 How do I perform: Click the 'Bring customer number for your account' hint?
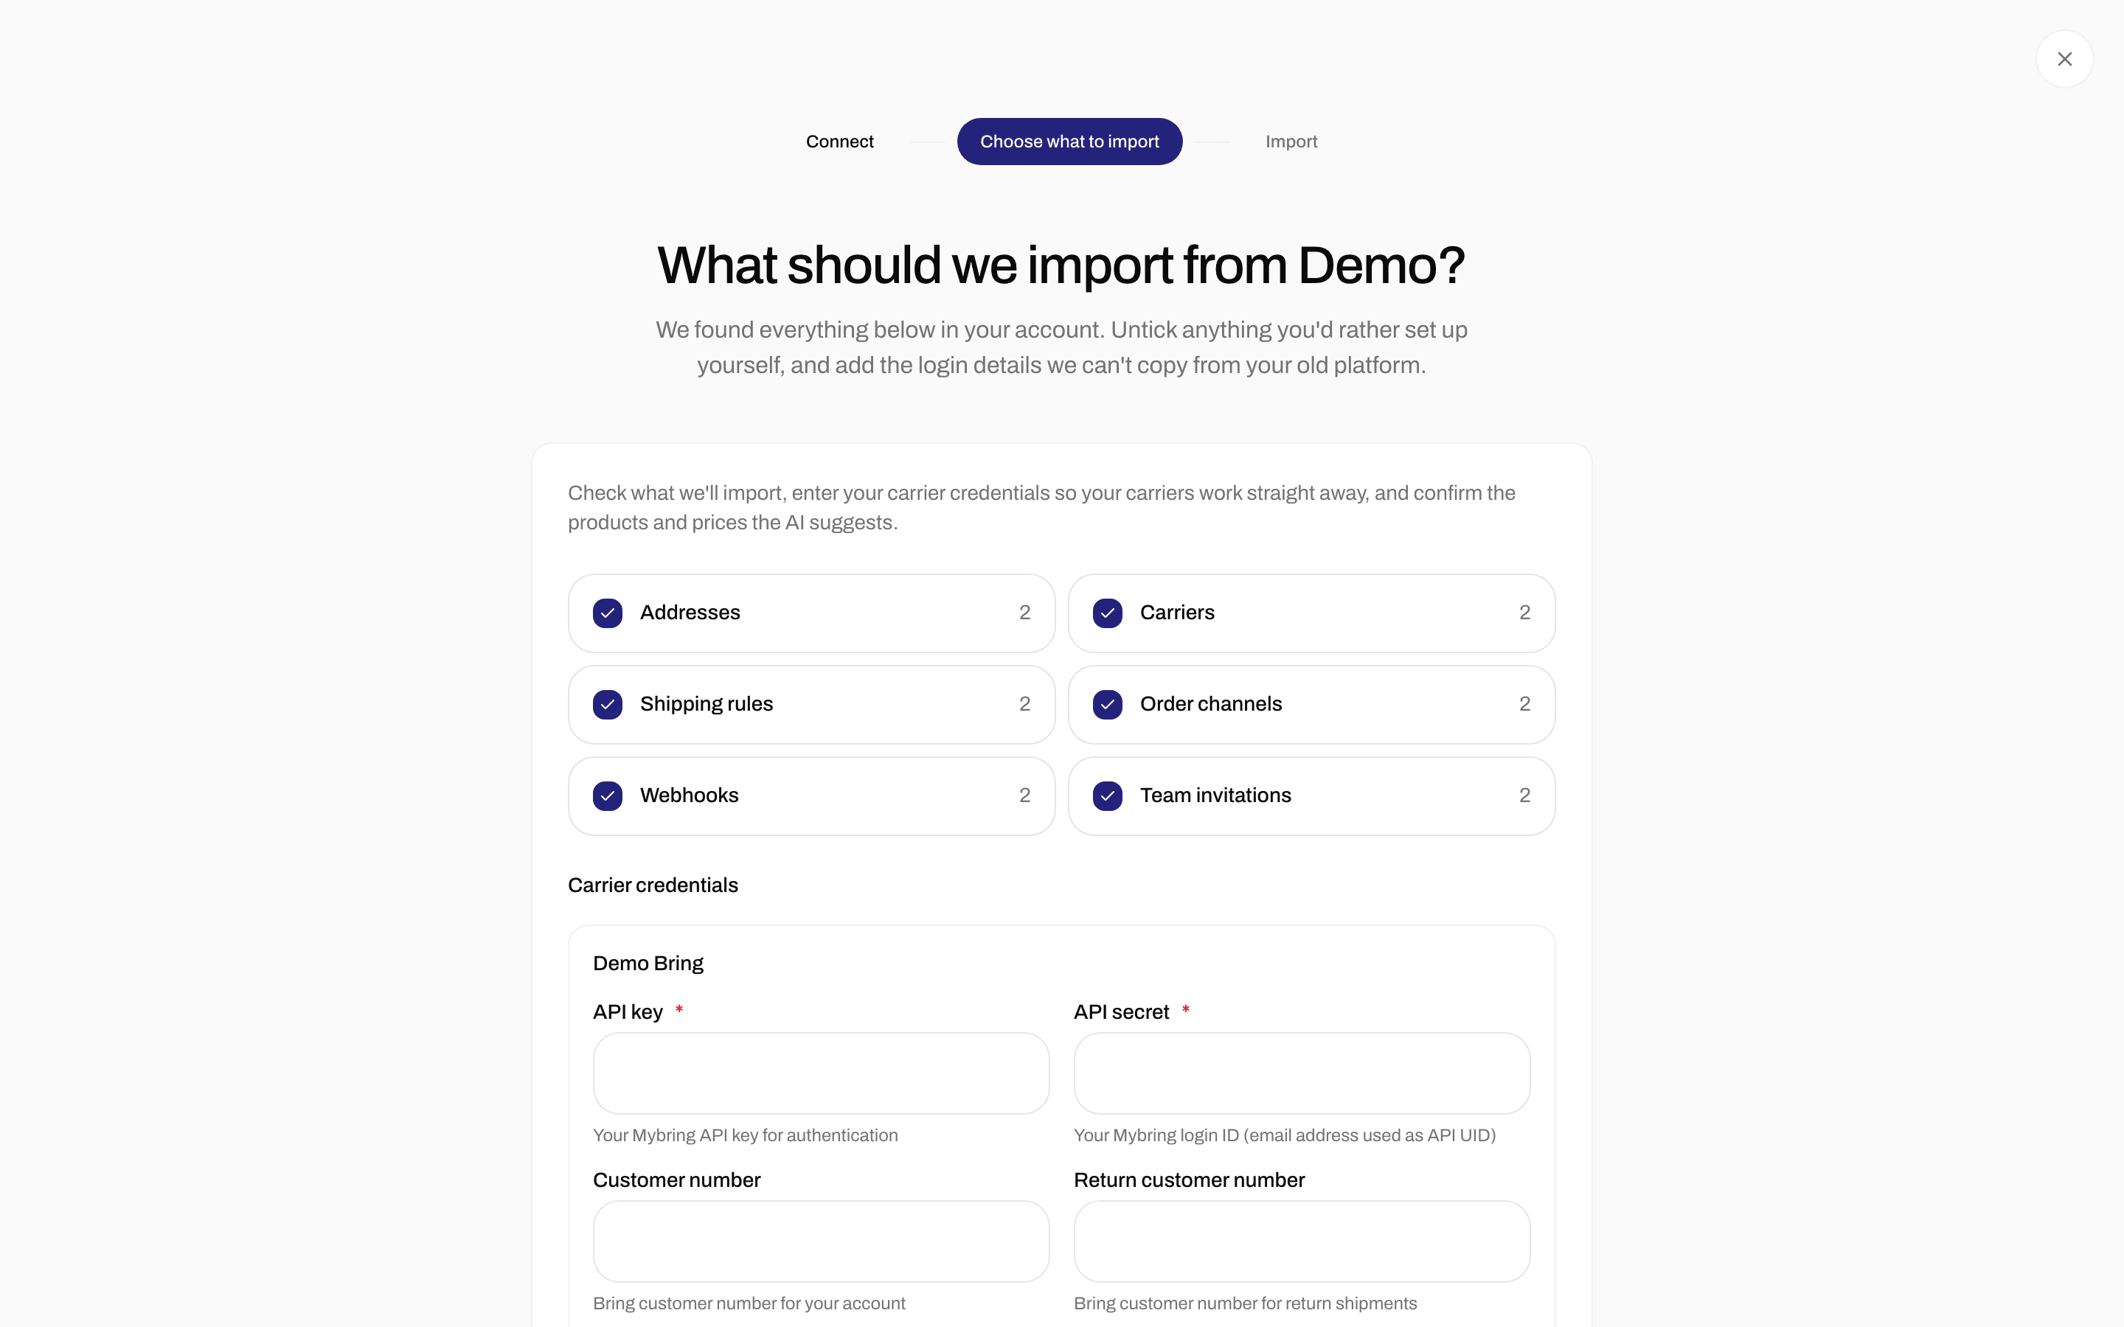pos(749,1303)
